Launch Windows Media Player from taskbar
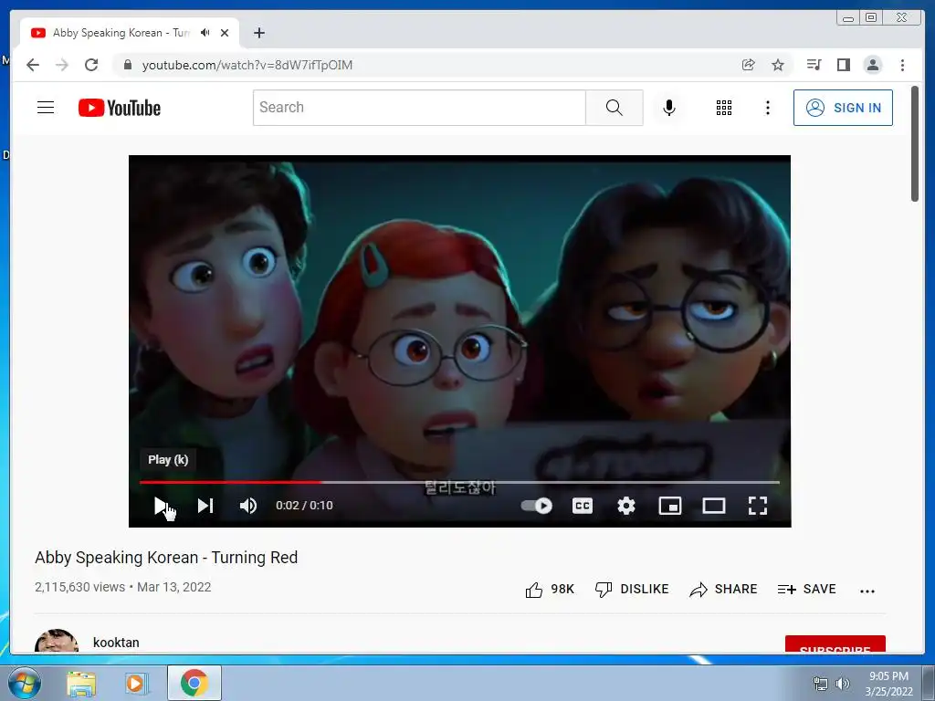The height and width of the screenshot is (701, 935). coord(135,684)
